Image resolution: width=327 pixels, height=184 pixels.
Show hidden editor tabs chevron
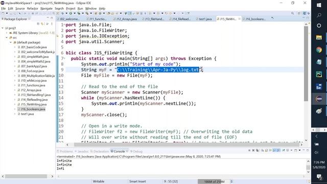pos(272,18)
